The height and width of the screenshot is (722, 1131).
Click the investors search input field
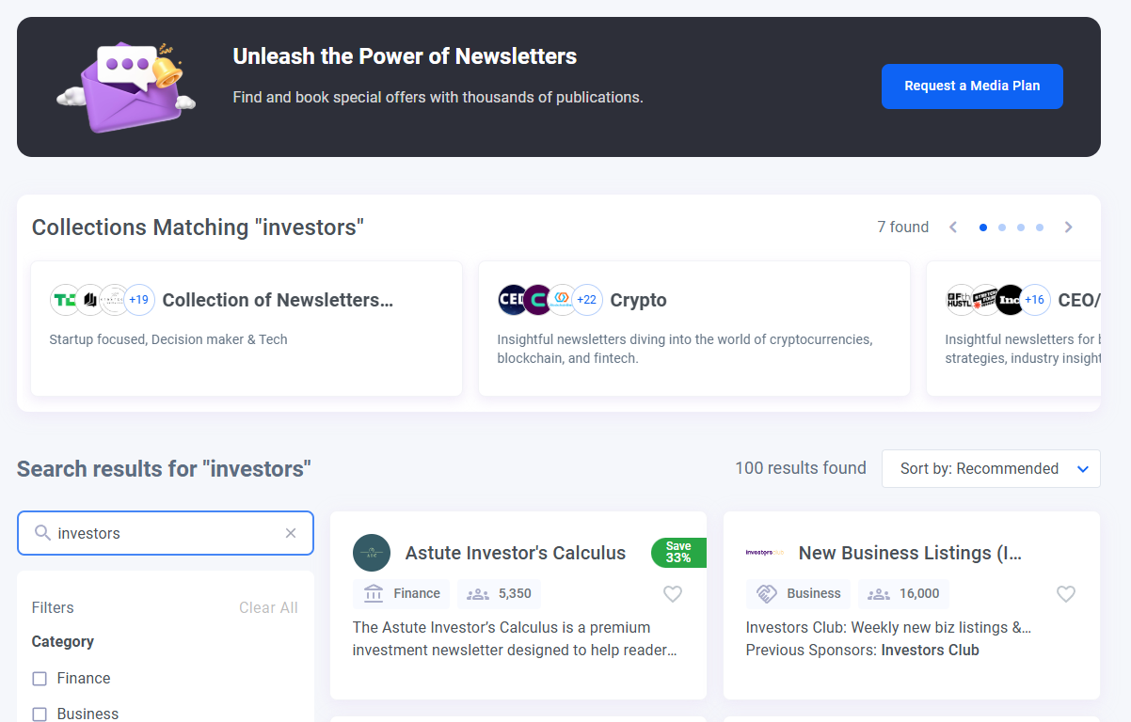click(x=165, y=533)
